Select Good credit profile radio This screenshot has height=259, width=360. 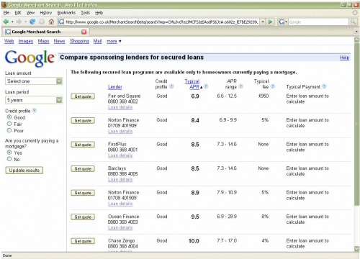pyautogui.click(x=9, y=117)
